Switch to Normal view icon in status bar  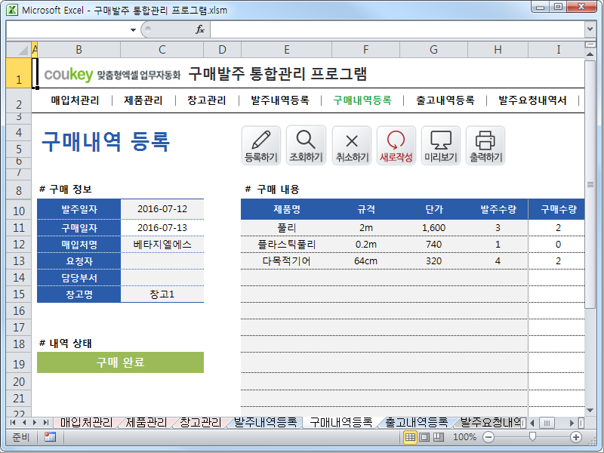coord(410,437)
